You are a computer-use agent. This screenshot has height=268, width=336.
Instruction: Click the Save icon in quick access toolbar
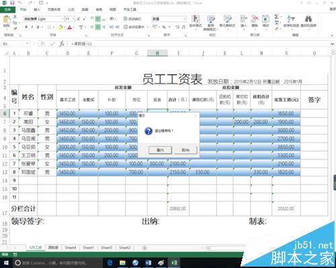coord(12,3)
